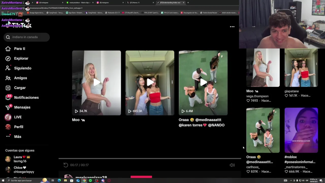Open the #roblox purple video thumbnail

[x=301, y=130]
